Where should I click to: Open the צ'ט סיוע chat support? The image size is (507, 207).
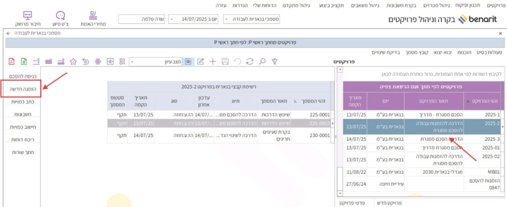tap(60, 18)
